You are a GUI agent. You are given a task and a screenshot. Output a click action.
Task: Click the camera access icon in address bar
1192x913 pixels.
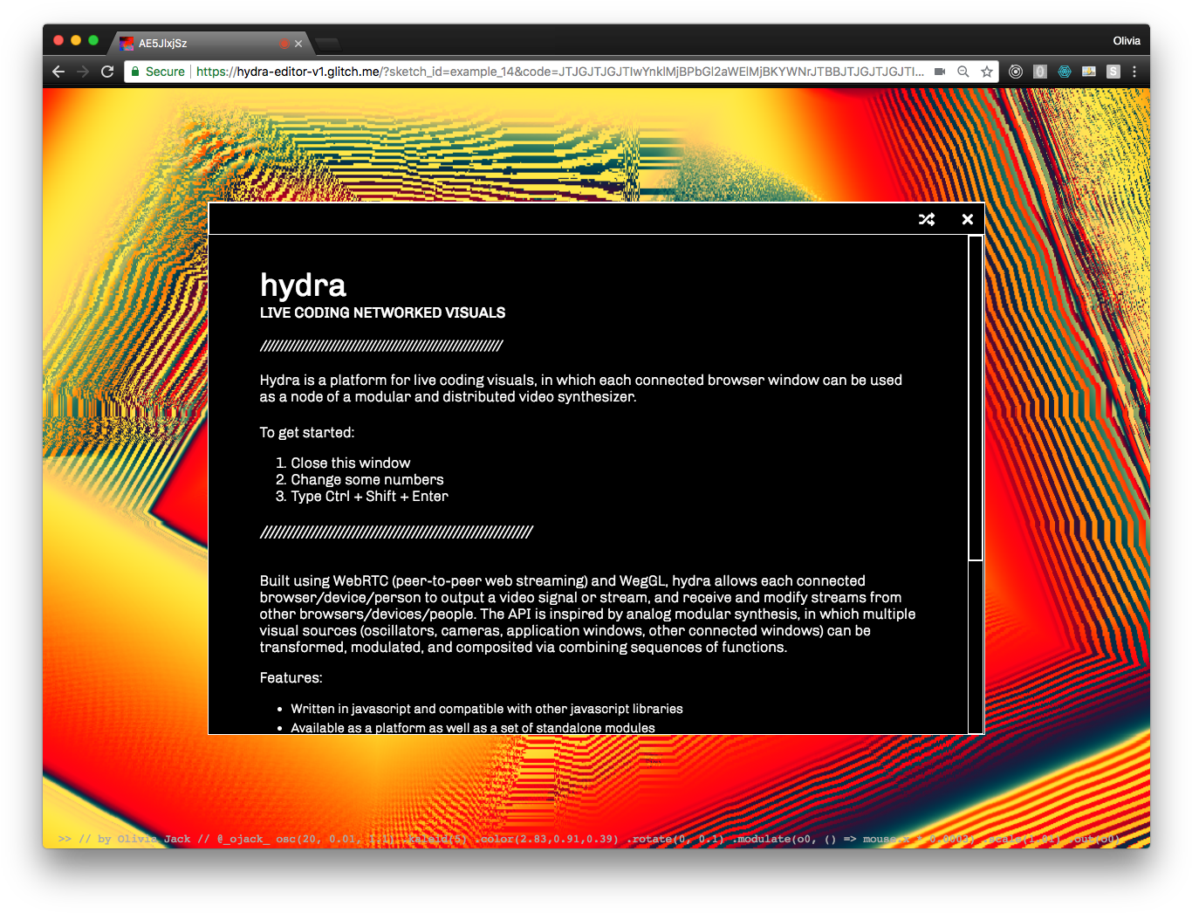(x=940, y=72)
